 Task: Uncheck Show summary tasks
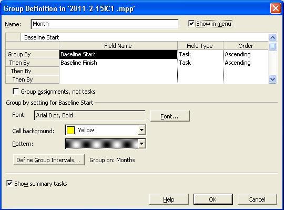pos(9,183)
